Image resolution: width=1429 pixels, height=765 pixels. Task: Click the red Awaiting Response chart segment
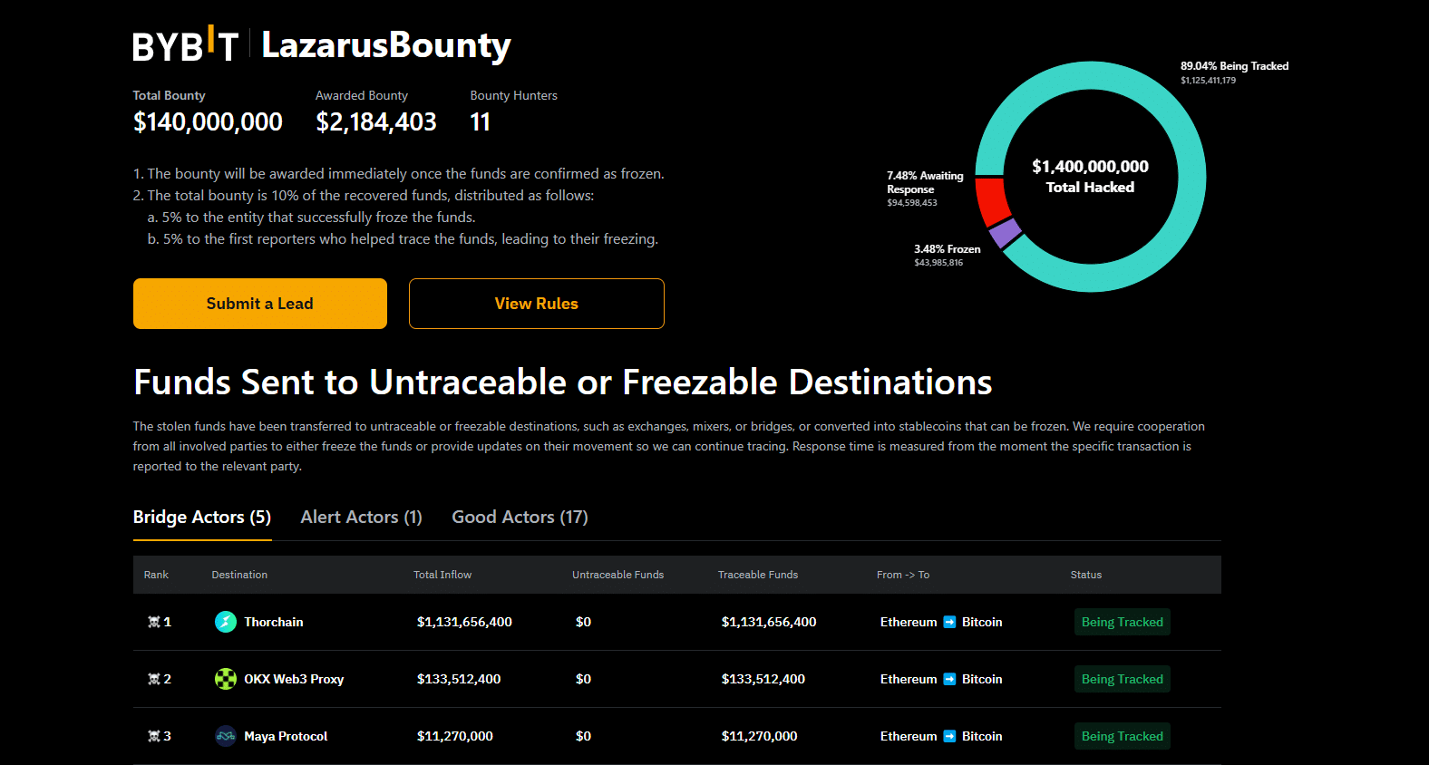[991, 199]
